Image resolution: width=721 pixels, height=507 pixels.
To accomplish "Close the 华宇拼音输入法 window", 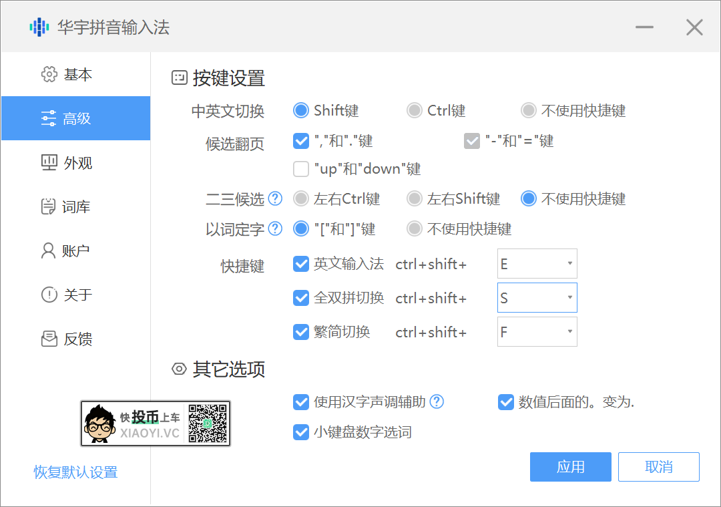I will [x=694, y=27].
